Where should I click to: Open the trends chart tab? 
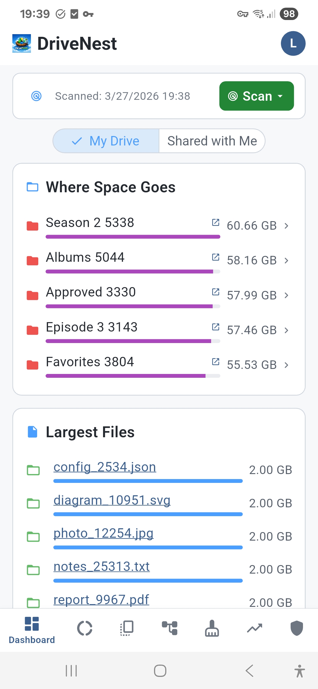point(254,628)
